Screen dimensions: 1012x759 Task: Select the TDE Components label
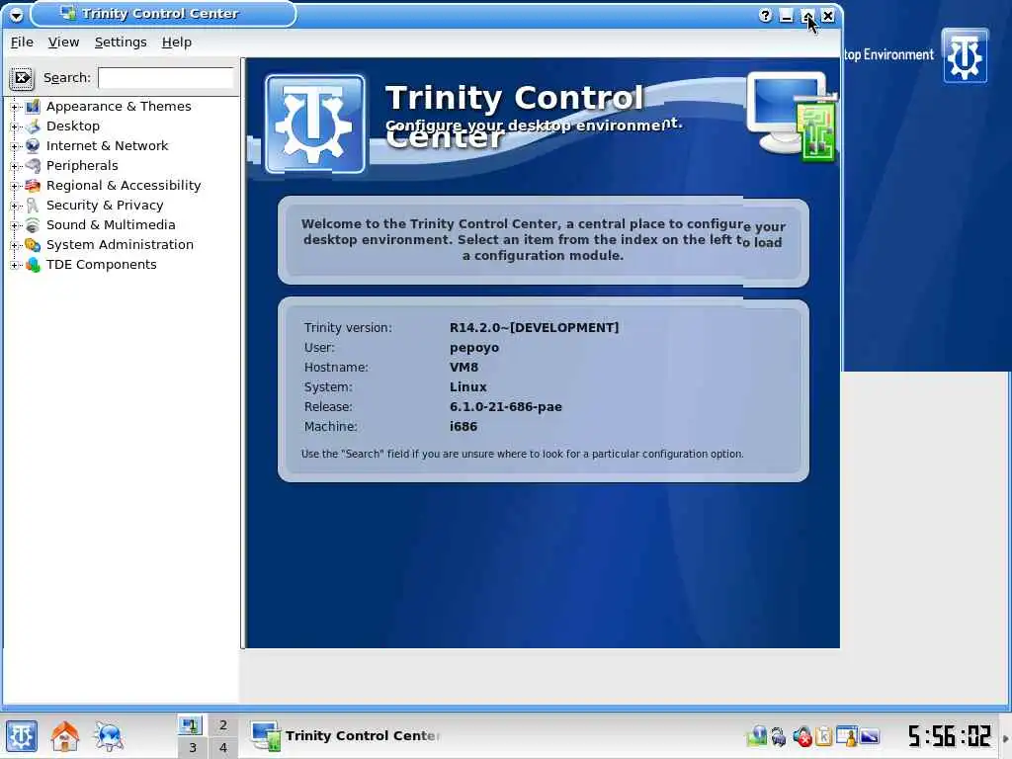102,265
